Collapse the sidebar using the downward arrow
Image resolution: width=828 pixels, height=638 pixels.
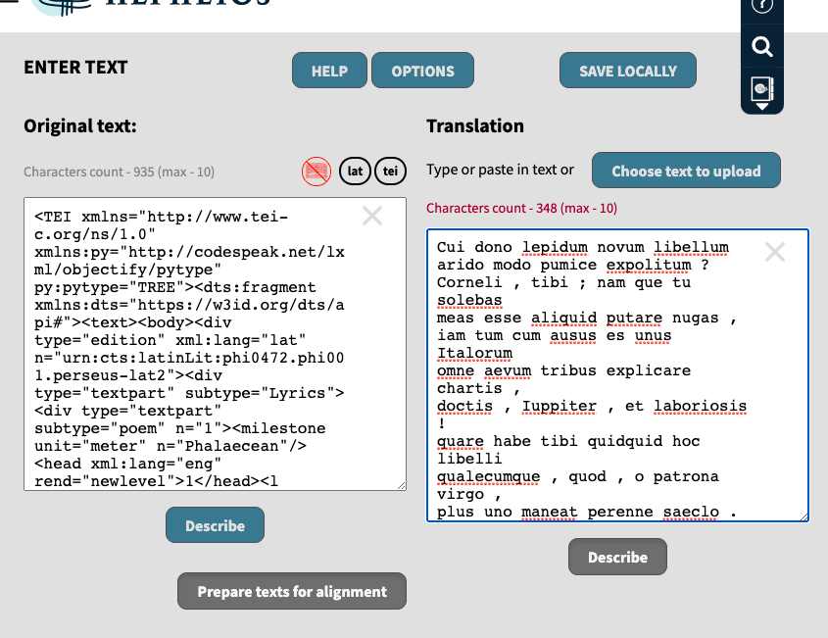(x=761, y=106)
